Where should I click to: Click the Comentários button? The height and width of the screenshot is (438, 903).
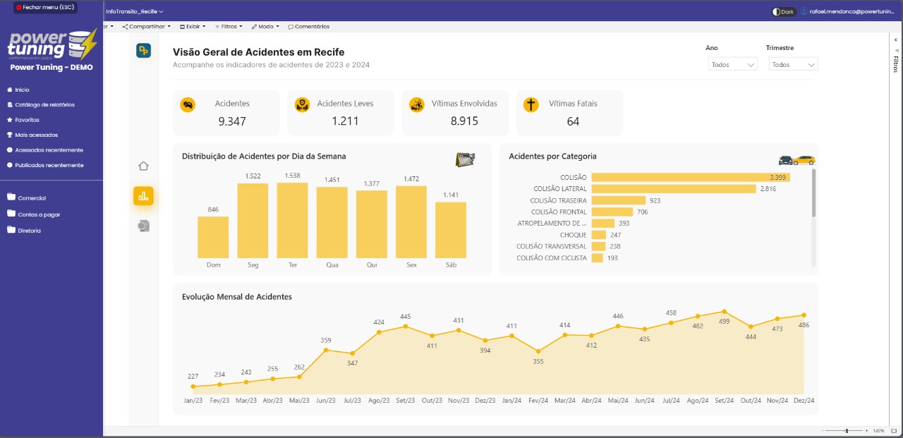(308, 27)
